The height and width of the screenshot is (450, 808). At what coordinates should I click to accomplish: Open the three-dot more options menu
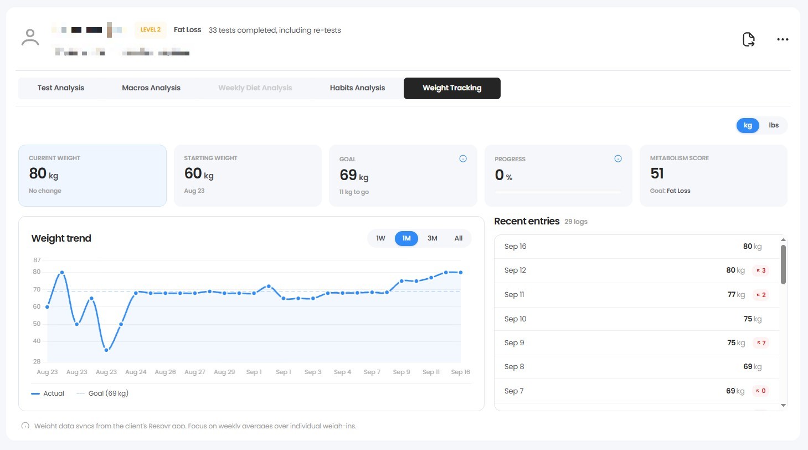point(783,39)
